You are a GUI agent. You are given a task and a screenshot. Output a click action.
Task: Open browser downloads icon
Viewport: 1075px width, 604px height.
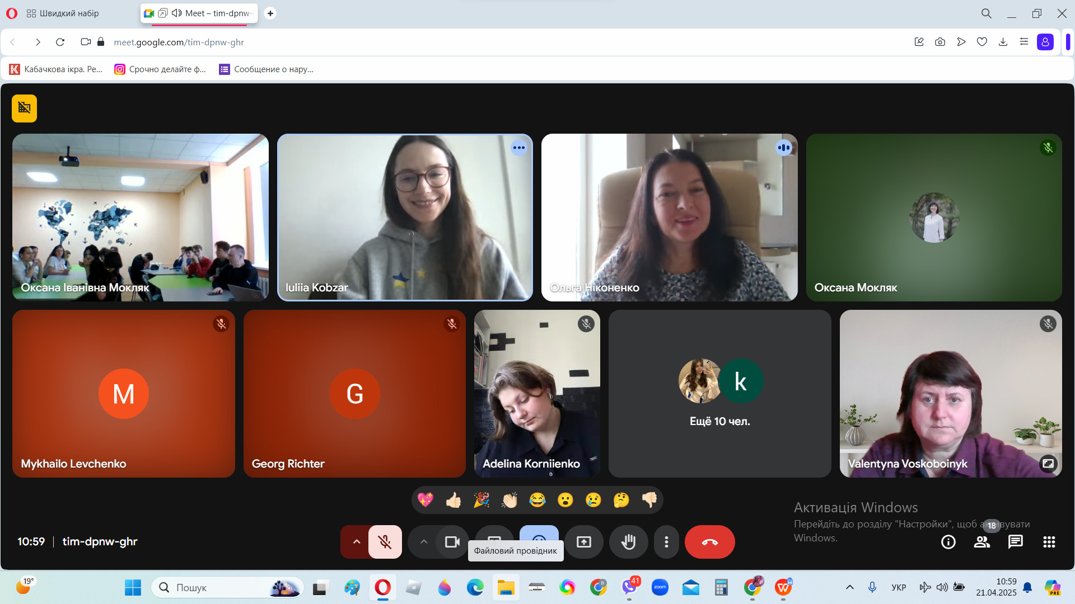click(1003, 42)
